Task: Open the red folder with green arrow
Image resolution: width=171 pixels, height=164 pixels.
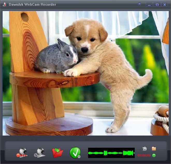Action: 58,153
